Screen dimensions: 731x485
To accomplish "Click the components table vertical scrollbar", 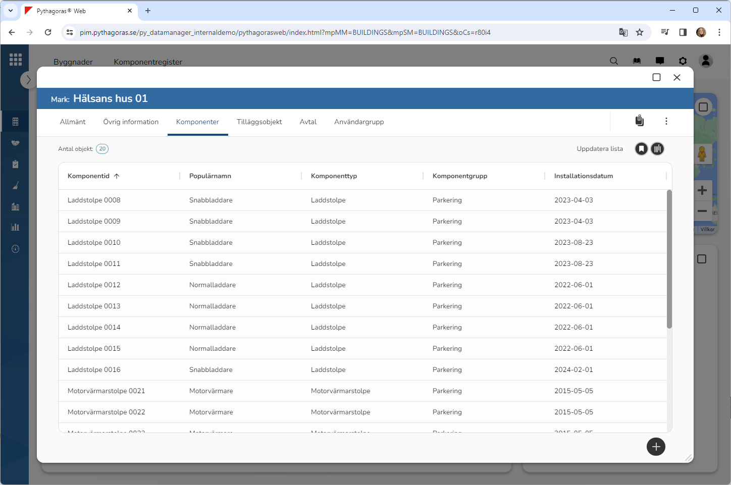I will 669,259.
